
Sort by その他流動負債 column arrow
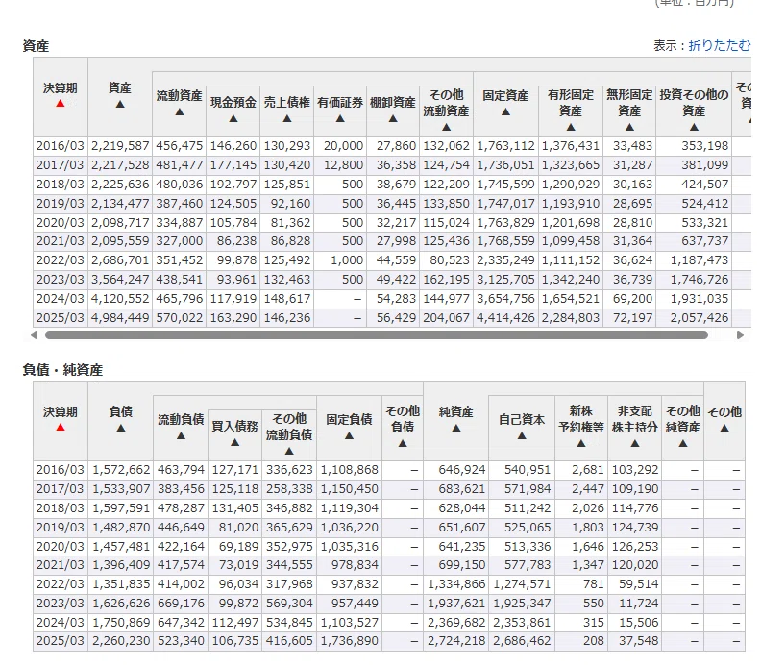289,451
